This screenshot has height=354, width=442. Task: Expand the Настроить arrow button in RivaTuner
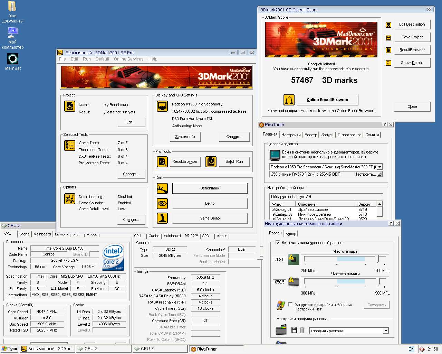379,174
